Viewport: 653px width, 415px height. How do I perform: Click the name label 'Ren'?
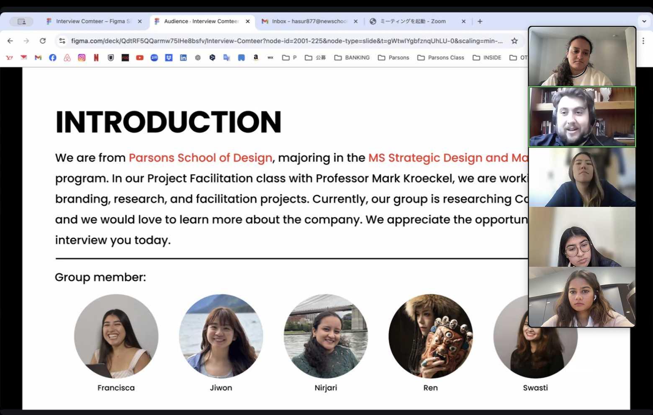coord(430,388)
